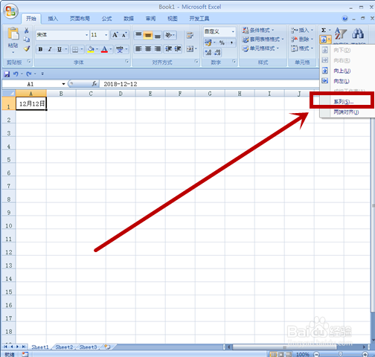Toggle Align Text Left
The image size is (375, 357).
(x=138, y=49)
